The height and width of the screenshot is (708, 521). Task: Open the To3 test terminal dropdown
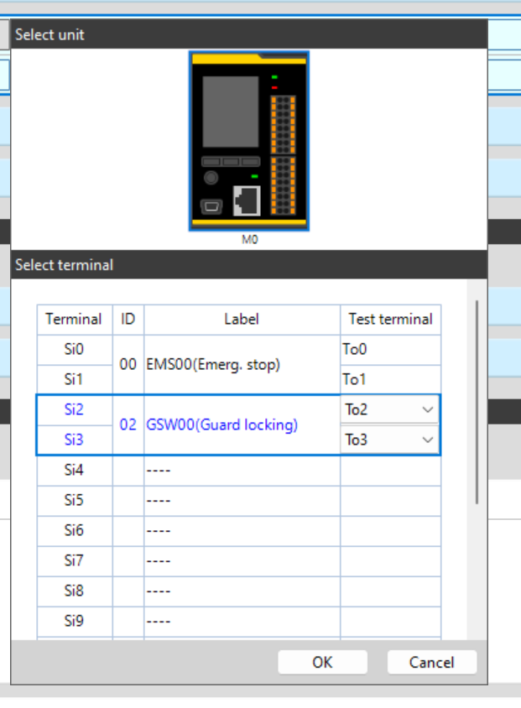pyautogui.click(x=389, y=440)
